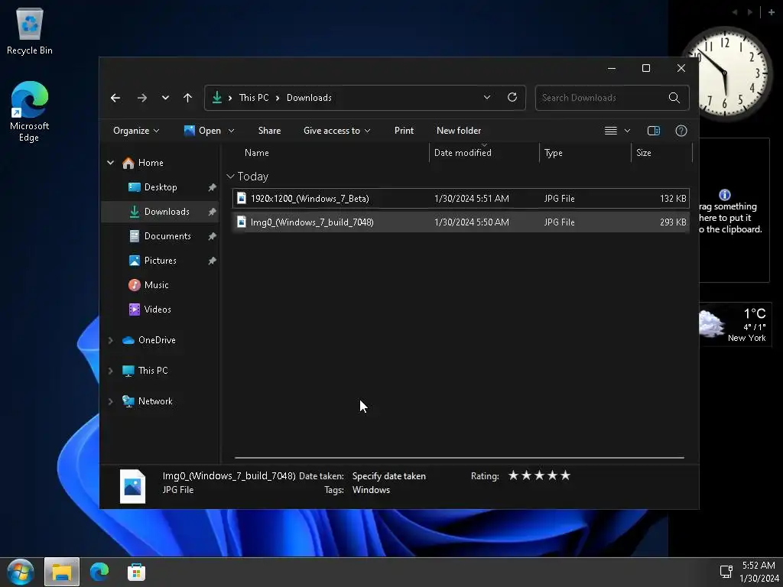The width and height of the screenshot is (783, 587).
Task: Open Desktop in the navigation pane
Action: tap(153, 187)
